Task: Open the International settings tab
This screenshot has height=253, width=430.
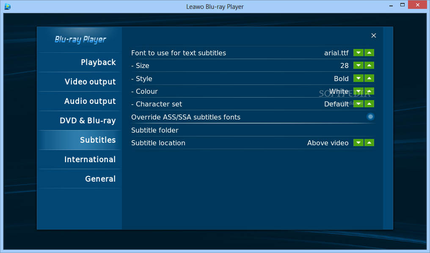Action: [80, 159]
